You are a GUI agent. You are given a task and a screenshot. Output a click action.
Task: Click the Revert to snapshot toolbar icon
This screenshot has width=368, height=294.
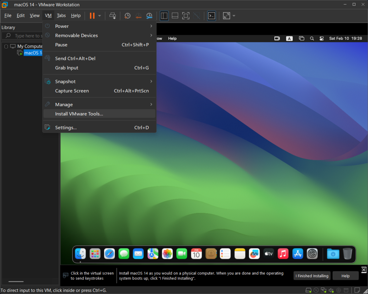[x=138, y=16]
